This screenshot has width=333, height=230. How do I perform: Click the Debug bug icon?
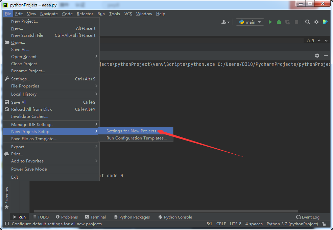tap(279, 22)
